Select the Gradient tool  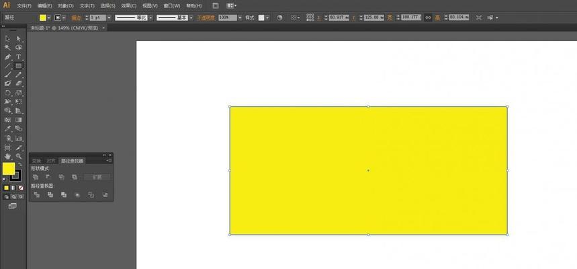tap(18, 120)
